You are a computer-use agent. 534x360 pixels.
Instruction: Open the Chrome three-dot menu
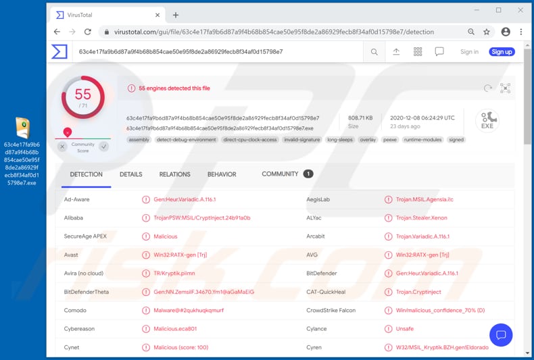[x=521, y=32]
